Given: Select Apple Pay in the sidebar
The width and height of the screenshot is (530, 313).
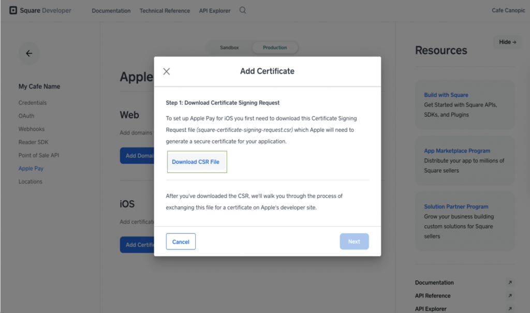Looking at the screenshot, I should (x=31, y=169).
